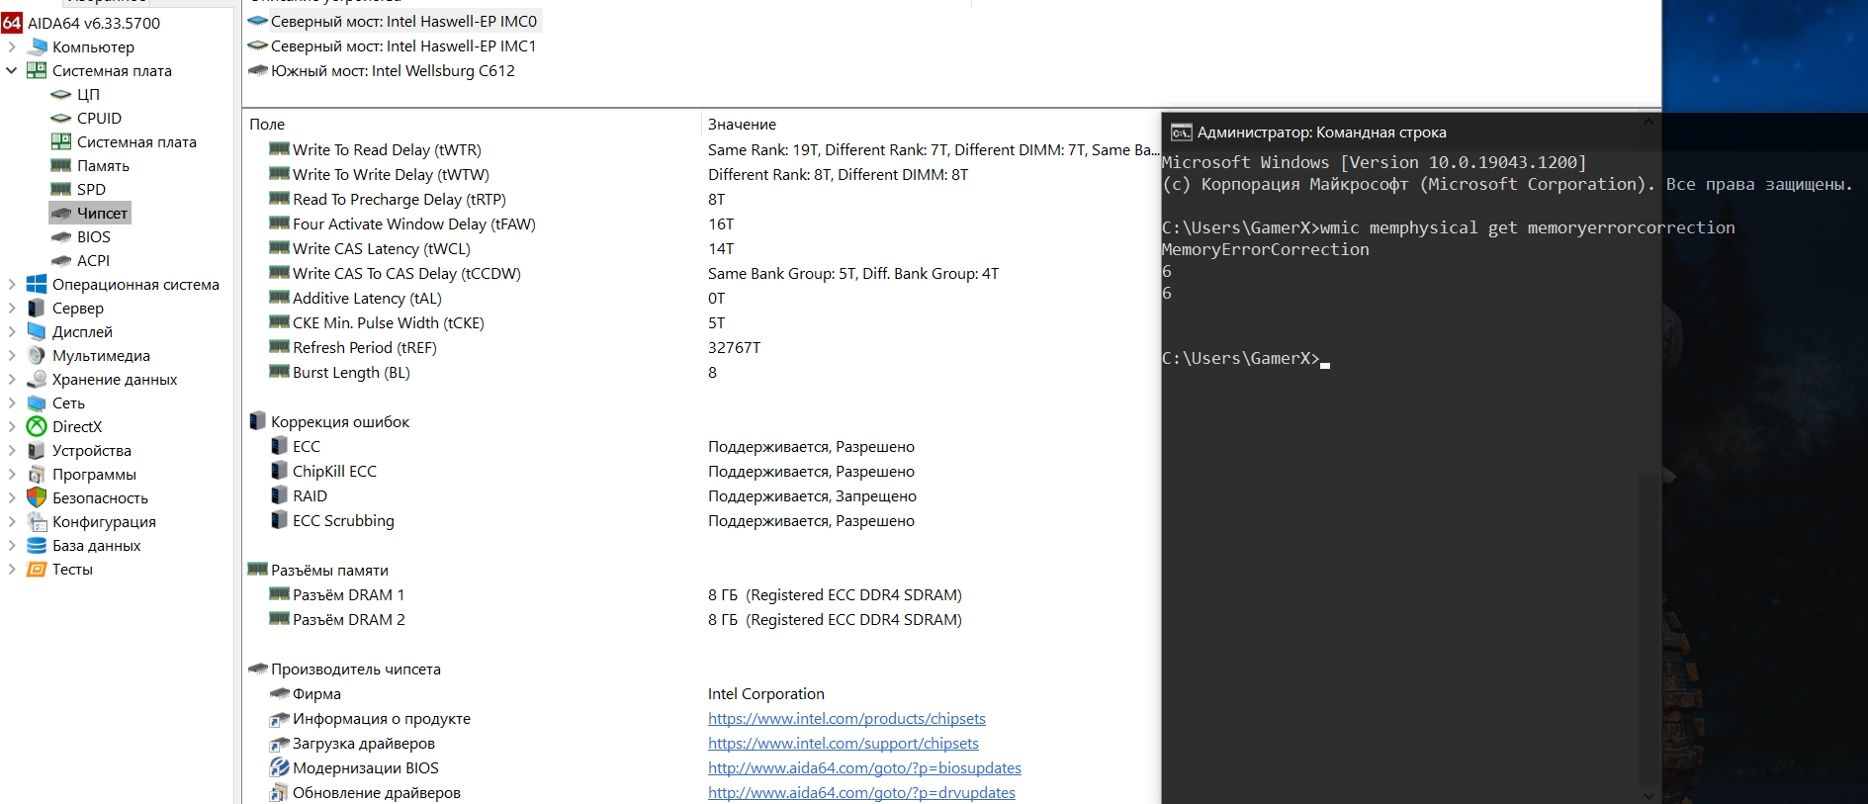Select the ChipKill ECC row
The width and height of the screenshot is (1868, 804).
(x=702, y=471)
